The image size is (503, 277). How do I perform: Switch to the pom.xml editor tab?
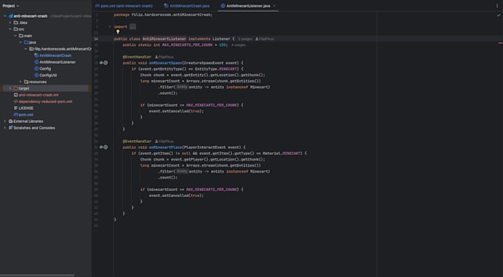pos(124,6)
